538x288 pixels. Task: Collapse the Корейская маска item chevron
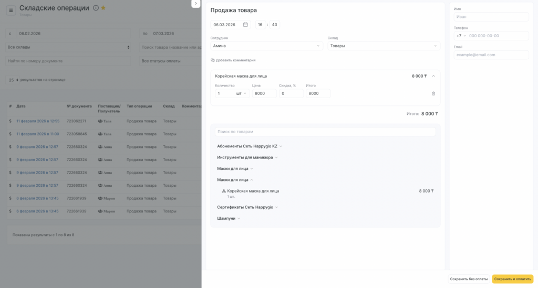point(433,76)
